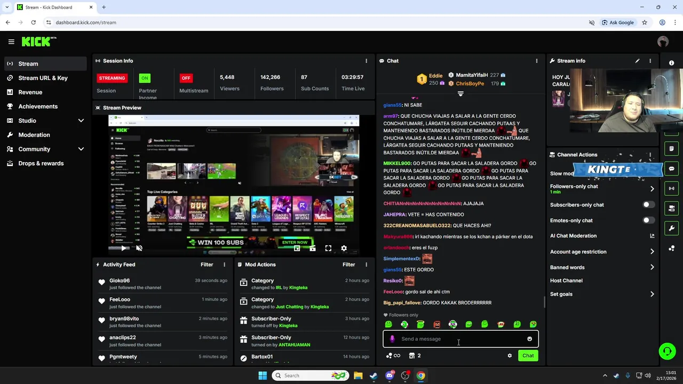Click Gioko96 follower entry
This screenshot has width=683, height=384.
163,284
